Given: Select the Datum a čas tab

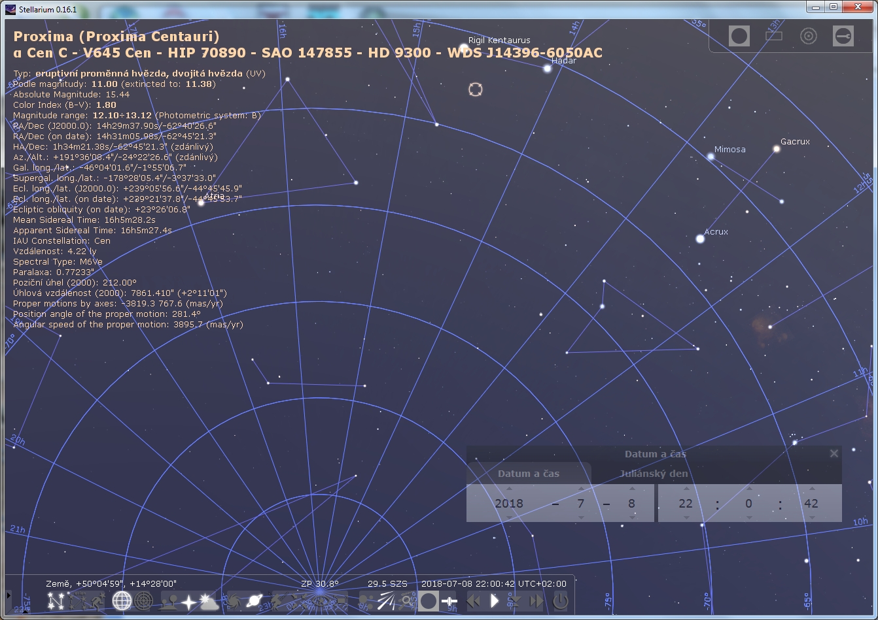Looking at the screenshot, I should (529, 474).
